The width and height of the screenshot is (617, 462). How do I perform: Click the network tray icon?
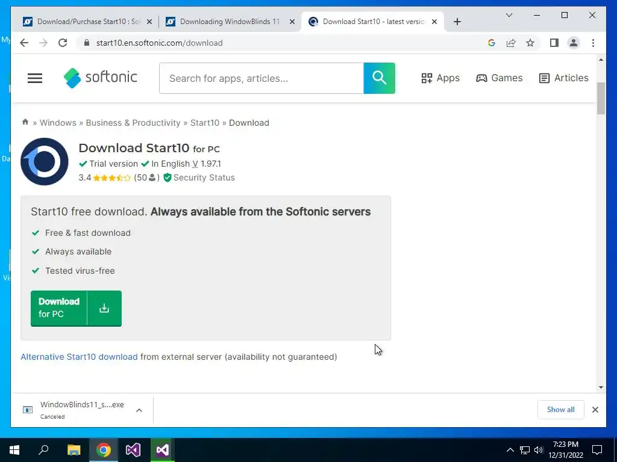525,450
